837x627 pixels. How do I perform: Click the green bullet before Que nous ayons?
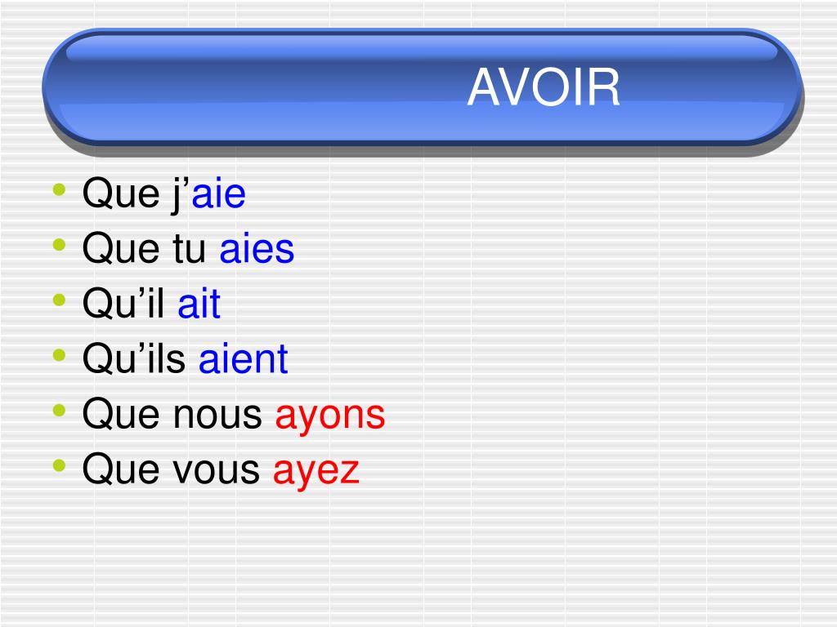(59, 410)
